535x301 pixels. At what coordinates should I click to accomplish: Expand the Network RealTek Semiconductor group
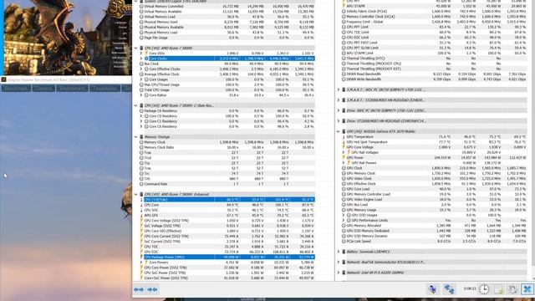pos(338,262)
